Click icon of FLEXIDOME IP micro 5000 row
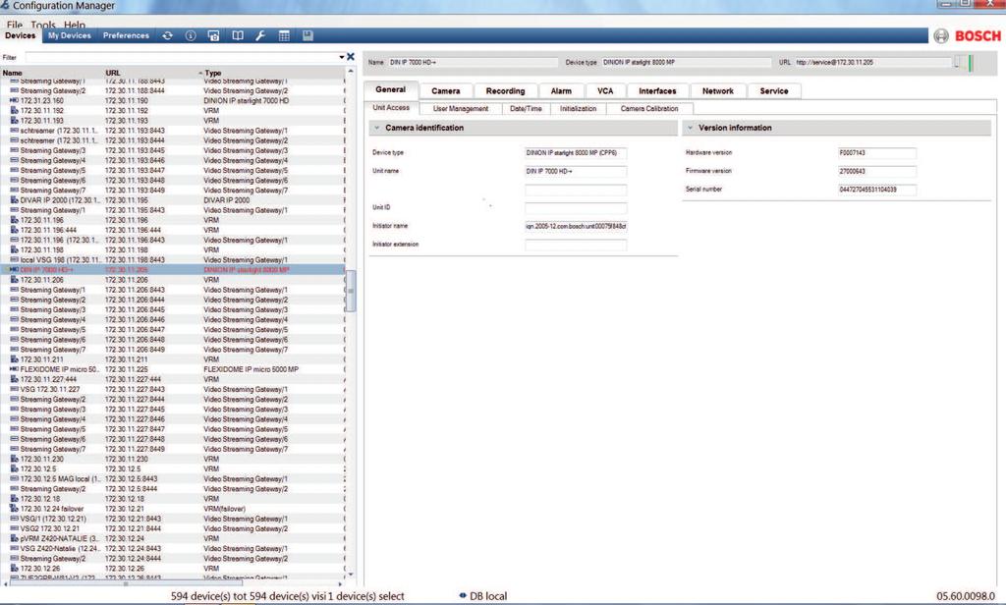Screen dimensions: 1006x605 (14, 369)
